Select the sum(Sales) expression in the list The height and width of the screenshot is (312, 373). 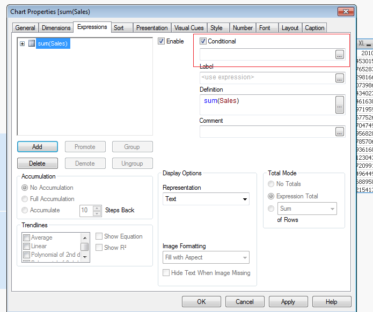(53, 43)
